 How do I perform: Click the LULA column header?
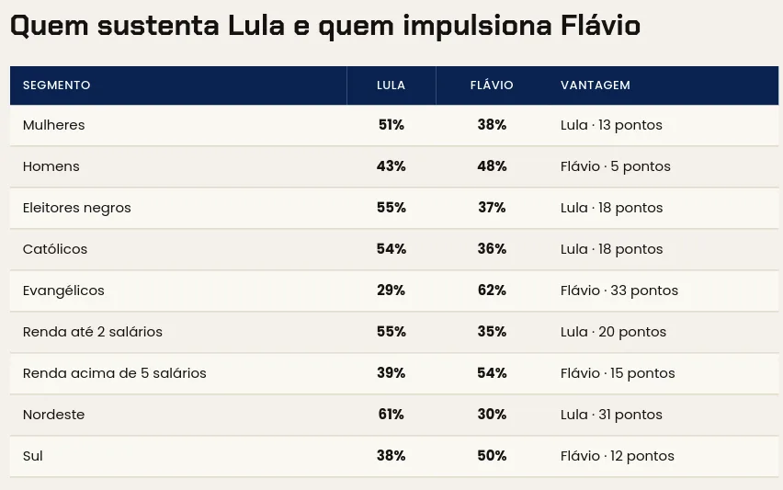coord(391,85)
